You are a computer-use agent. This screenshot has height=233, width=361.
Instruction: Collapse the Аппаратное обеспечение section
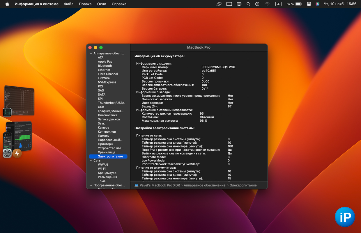[x=91, y=54]
